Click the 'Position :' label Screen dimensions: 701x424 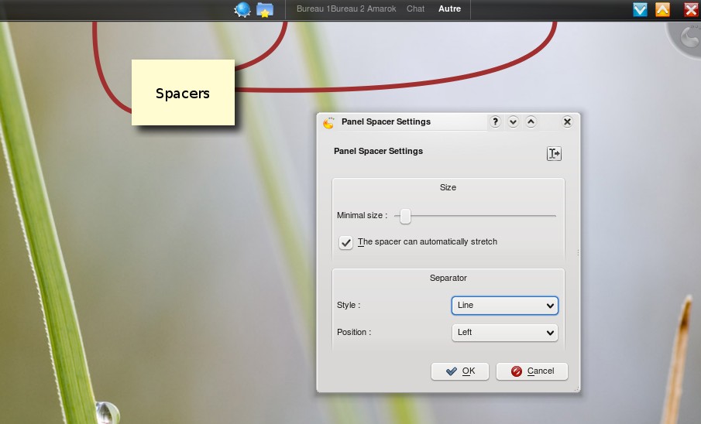click(x=354, y=333)
